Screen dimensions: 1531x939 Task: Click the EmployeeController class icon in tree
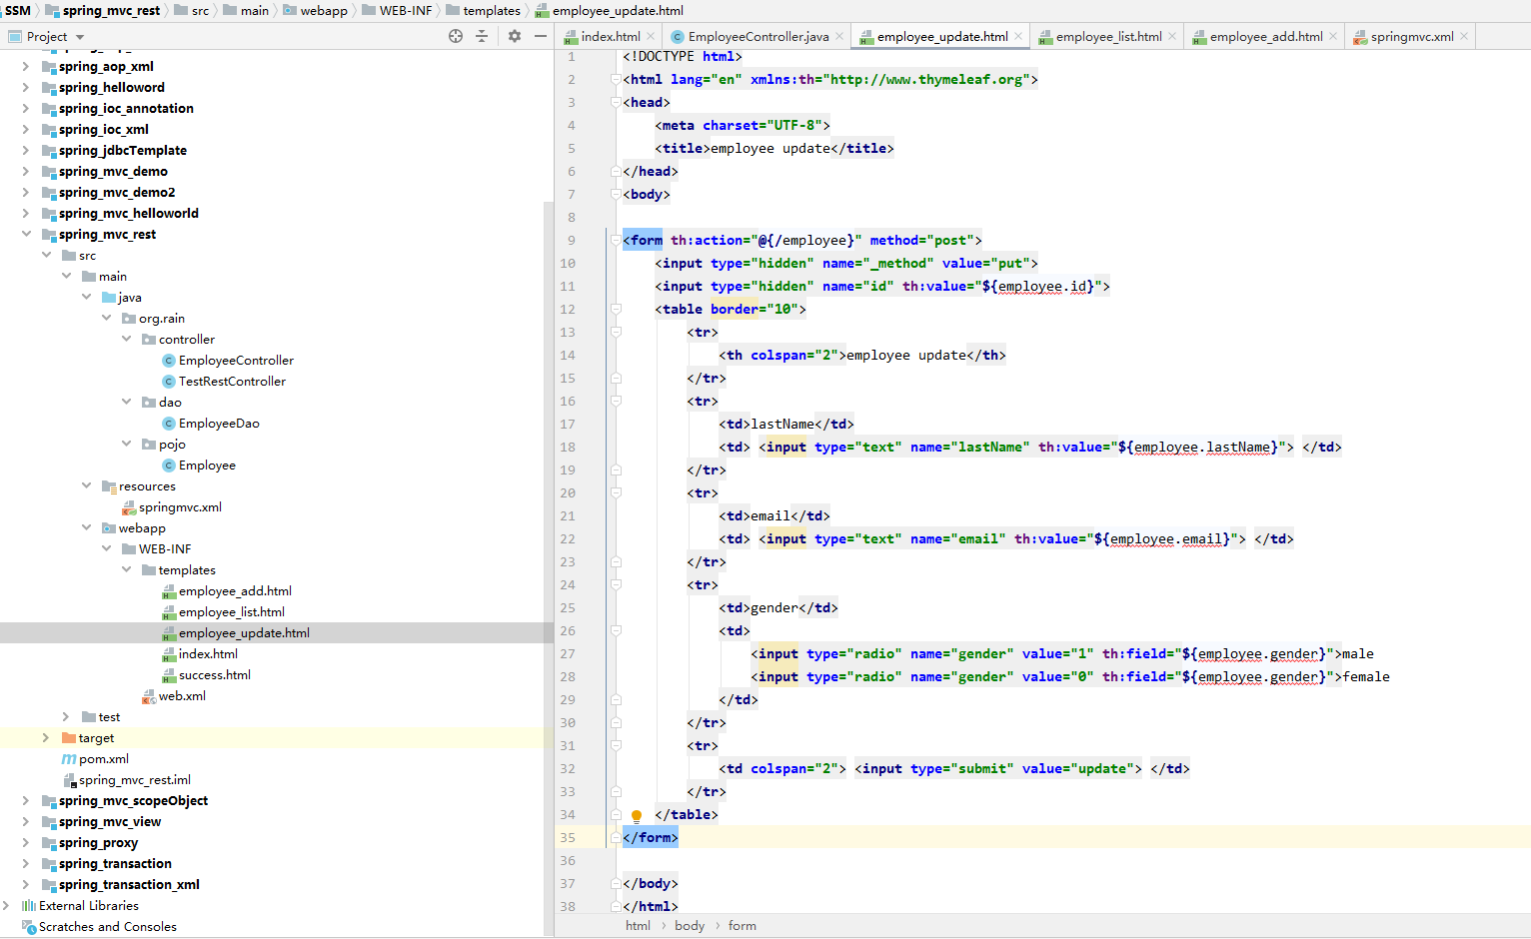click(169, 361)
